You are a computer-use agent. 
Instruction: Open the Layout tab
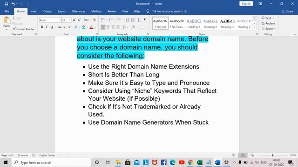click(x=62, y=11)
